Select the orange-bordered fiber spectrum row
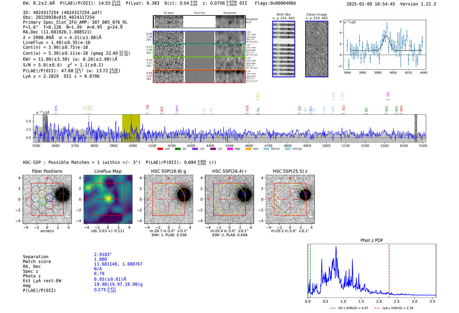The height and width of the screenshot is (313, 459). (x=199, y=63)
